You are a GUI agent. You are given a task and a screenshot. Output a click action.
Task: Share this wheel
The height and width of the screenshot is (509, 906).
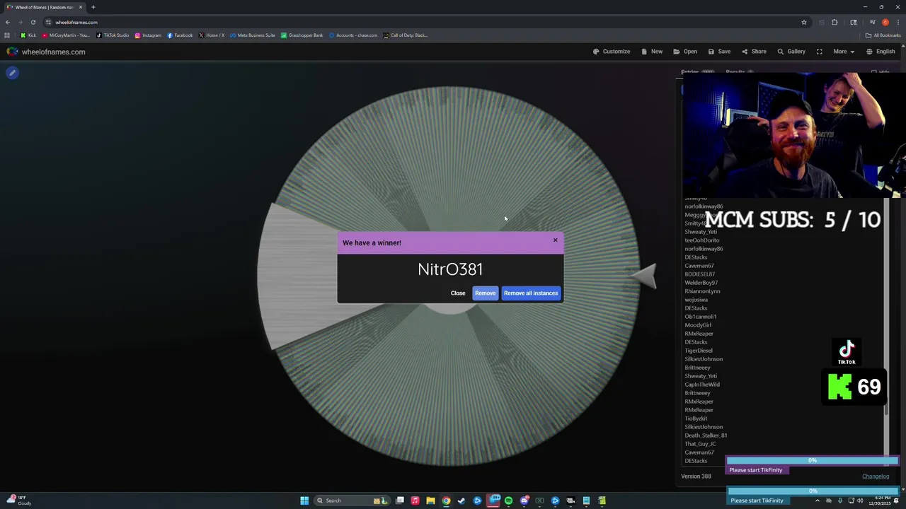pos(754,52)
